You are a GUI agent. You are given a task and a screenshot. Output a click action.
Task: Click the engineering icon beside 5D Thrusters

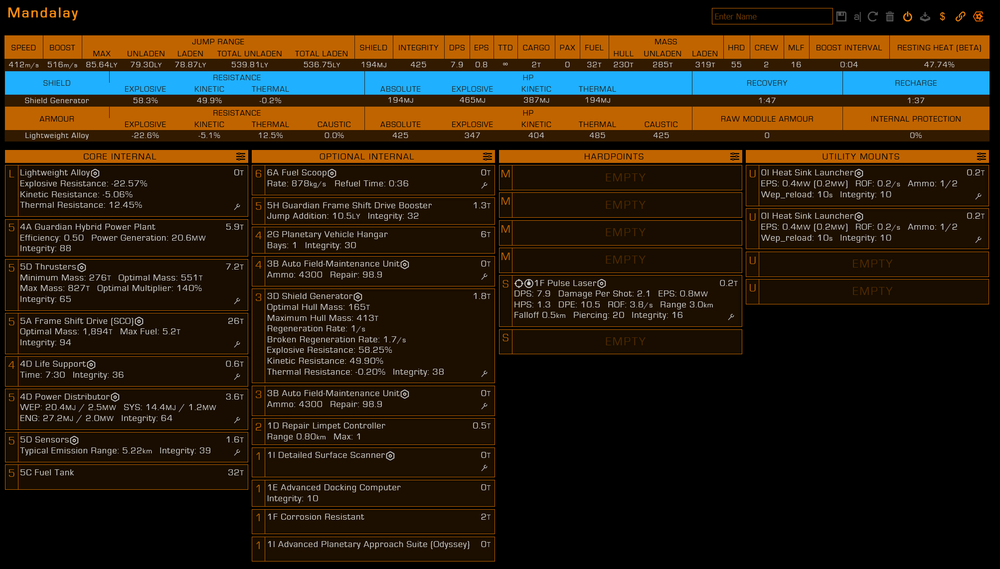tap(82, 267)
